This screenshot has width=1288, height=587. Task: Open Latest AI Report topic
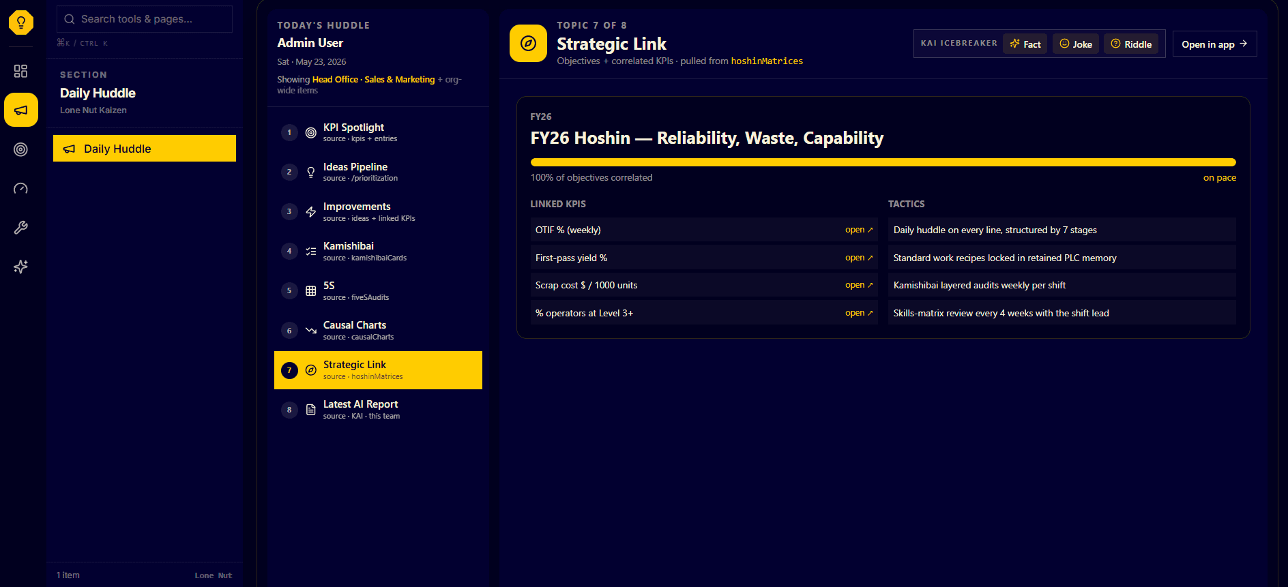click(x=378, y=410)
